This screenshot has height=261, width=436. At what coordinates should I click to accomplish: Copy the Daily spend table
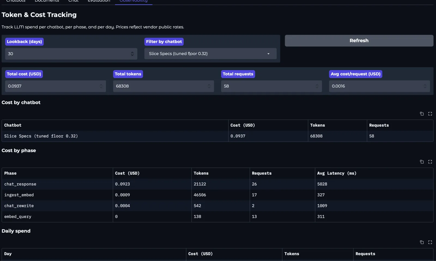(x=422, y=242)
